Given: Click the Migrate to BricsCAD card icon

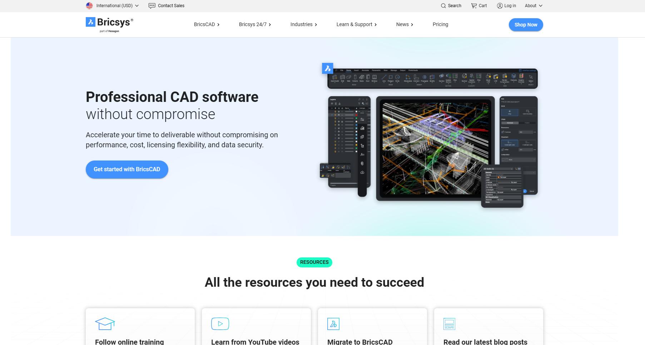Looking at the screenshot, I should tap(333, 324).
